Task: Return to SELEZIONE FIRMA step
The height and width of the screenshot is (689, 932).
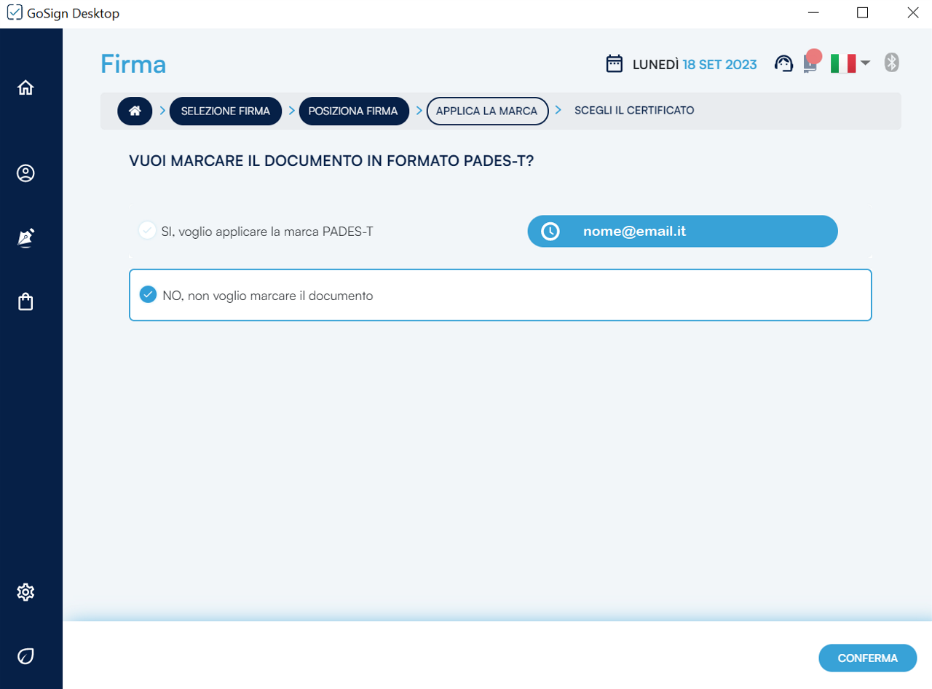Action: click(226, 111)
